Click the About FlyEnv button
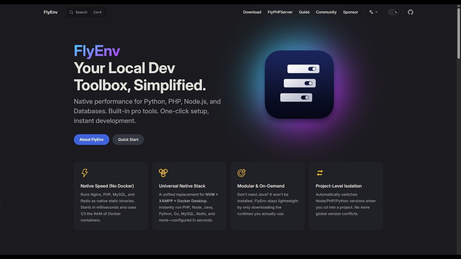 coord(91,140)
